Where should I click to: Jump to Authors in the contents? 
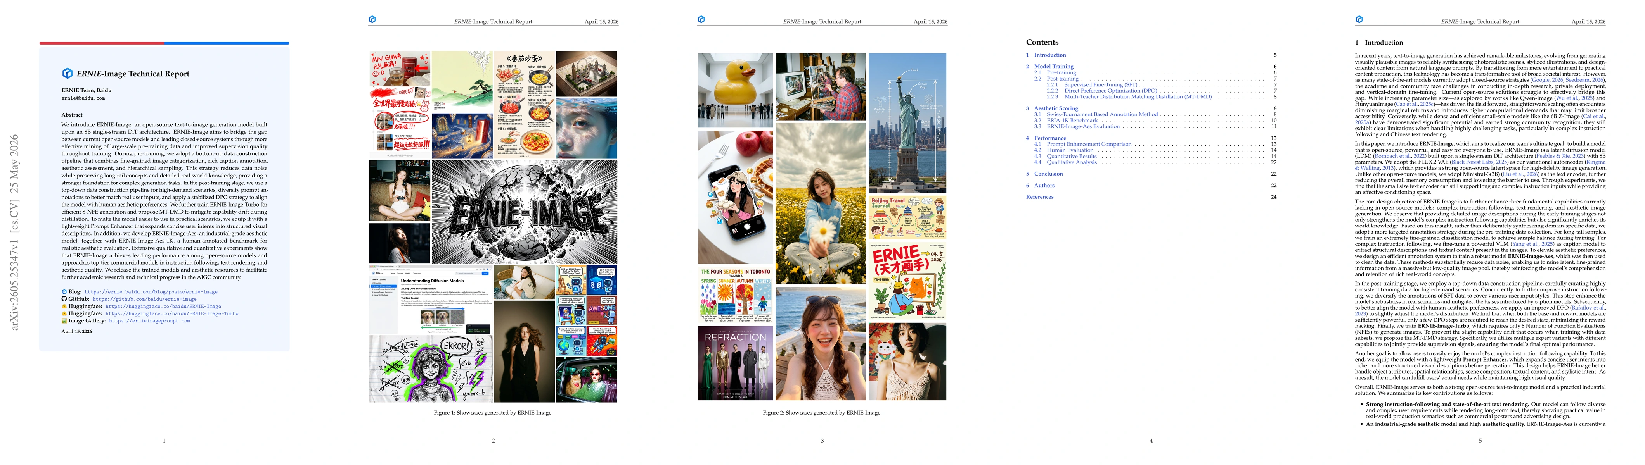[x=1040, y=186]
